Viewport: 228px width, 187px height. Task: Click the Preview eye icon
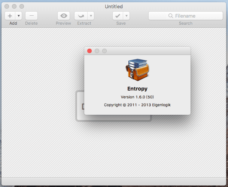(64, 16)
